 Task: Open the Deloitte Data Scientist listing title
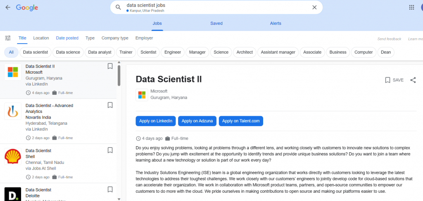tap(38, 190)
